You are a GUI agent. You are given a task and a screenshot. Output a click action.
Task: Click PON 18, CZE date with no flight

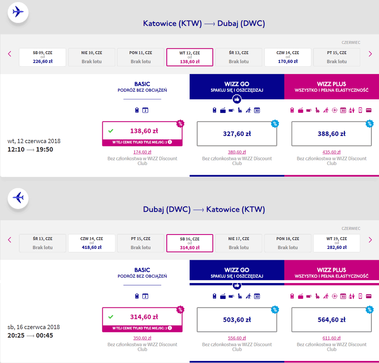[x=288, y=243]
